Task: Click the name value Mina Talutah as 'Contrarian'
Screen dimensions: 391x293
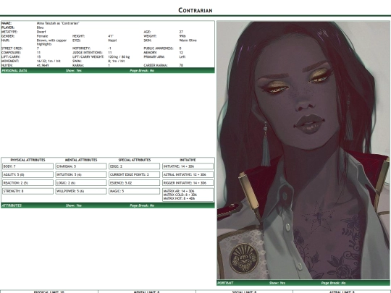Action: (58, 23)
